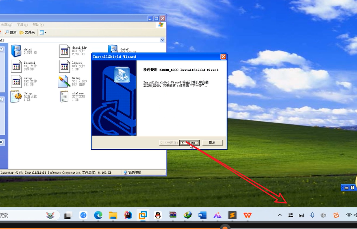
Task: Open the 帮助(H) menu in Explorer
Action: click(38, 25)
